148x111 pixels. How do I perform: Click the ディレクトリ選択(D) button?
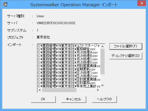coord(126,56)
